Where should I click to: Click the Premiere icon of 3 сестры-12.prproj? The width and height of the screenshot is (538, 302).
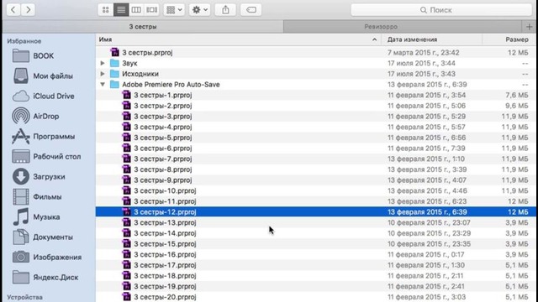[127, 212]
